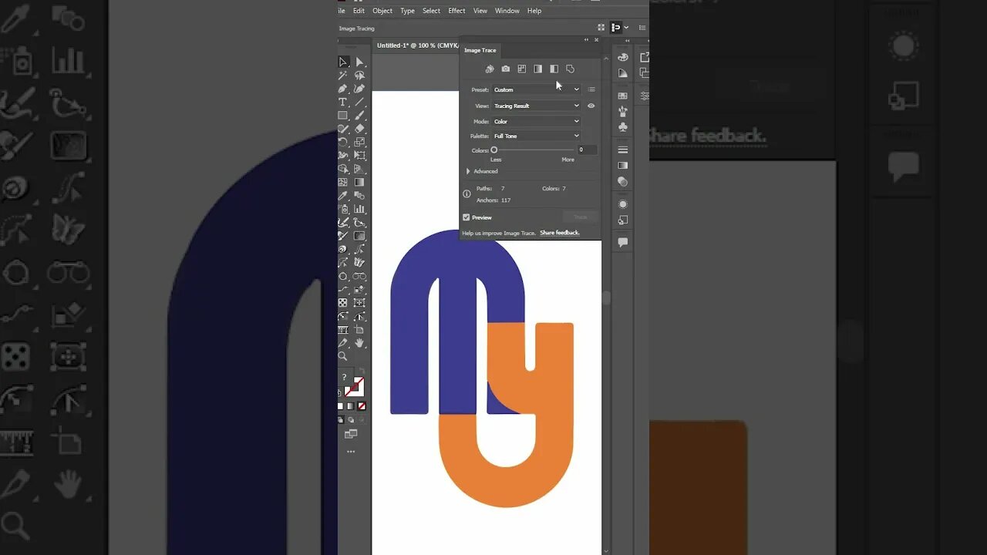
Task: Open the Brushes panel from dock
Action: [623, 111]
